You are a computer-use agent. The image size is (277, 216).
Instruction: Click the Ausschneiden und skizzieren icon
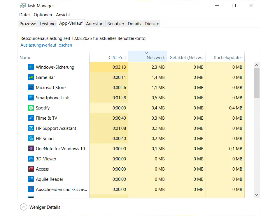click(x=31, y=190)
